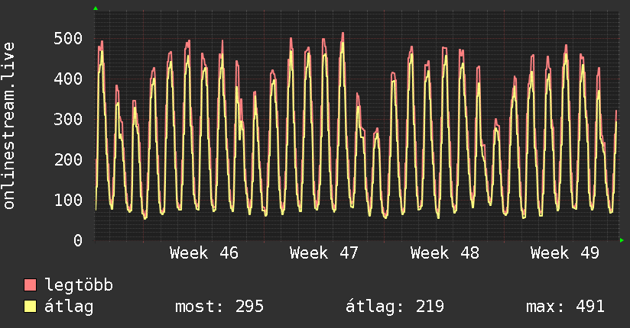Click the onlinestream.live vertical axis title
This screenshot has height=328, width=630.
8,125
